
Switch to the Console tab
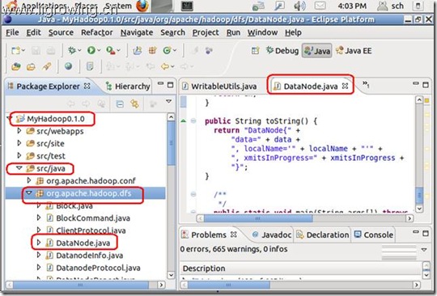tap(374, 235)
